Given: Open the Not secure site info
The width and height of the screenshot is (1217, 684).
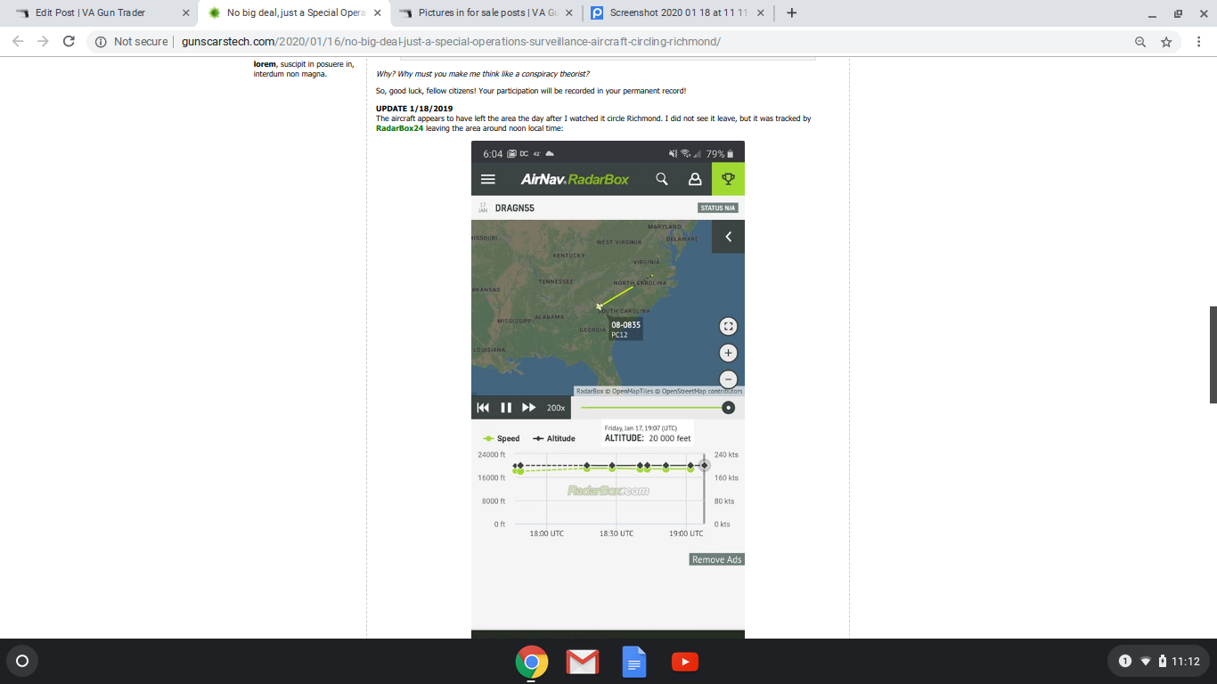Looking at the screenshot, I should (x=131, y=42).
